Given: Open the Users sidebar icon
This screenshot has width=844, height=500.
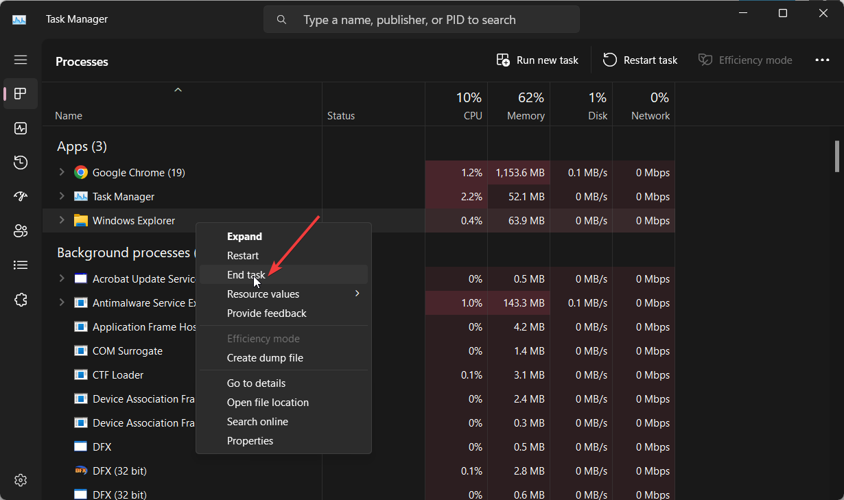Looking at the screenshot, I should pyautogui.click(x=21, y=231).
